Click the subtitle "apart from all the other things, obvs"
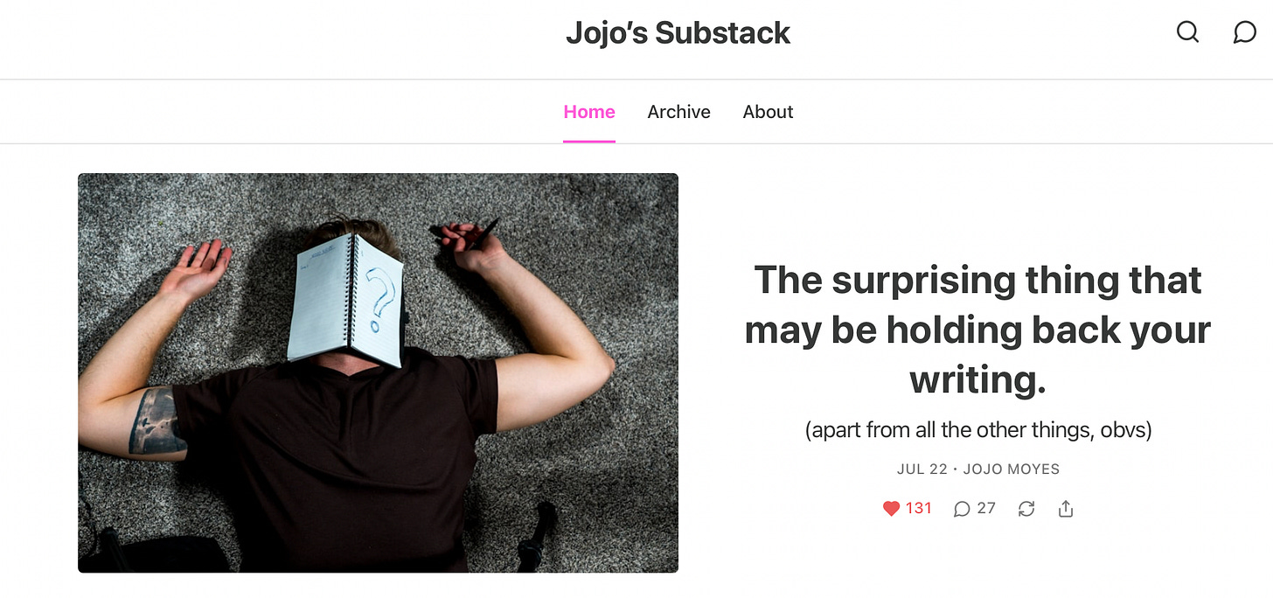 pyautogui.click(x=977, y=430)
